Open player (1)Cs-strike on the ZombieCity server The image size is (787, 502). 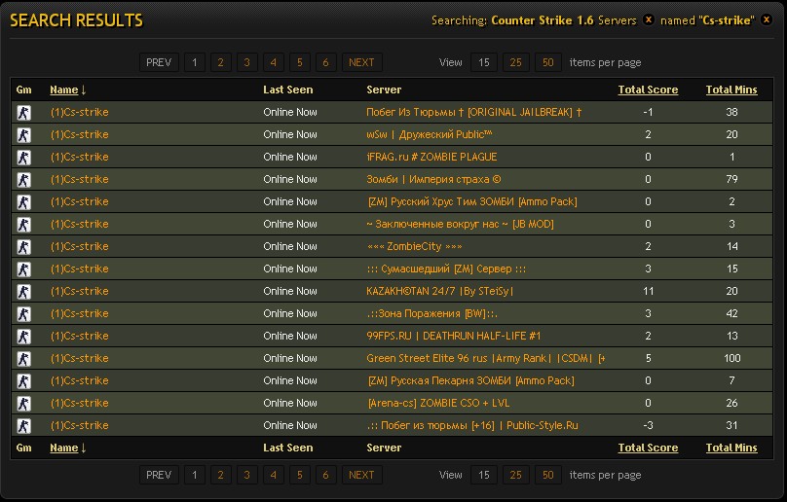79,247
